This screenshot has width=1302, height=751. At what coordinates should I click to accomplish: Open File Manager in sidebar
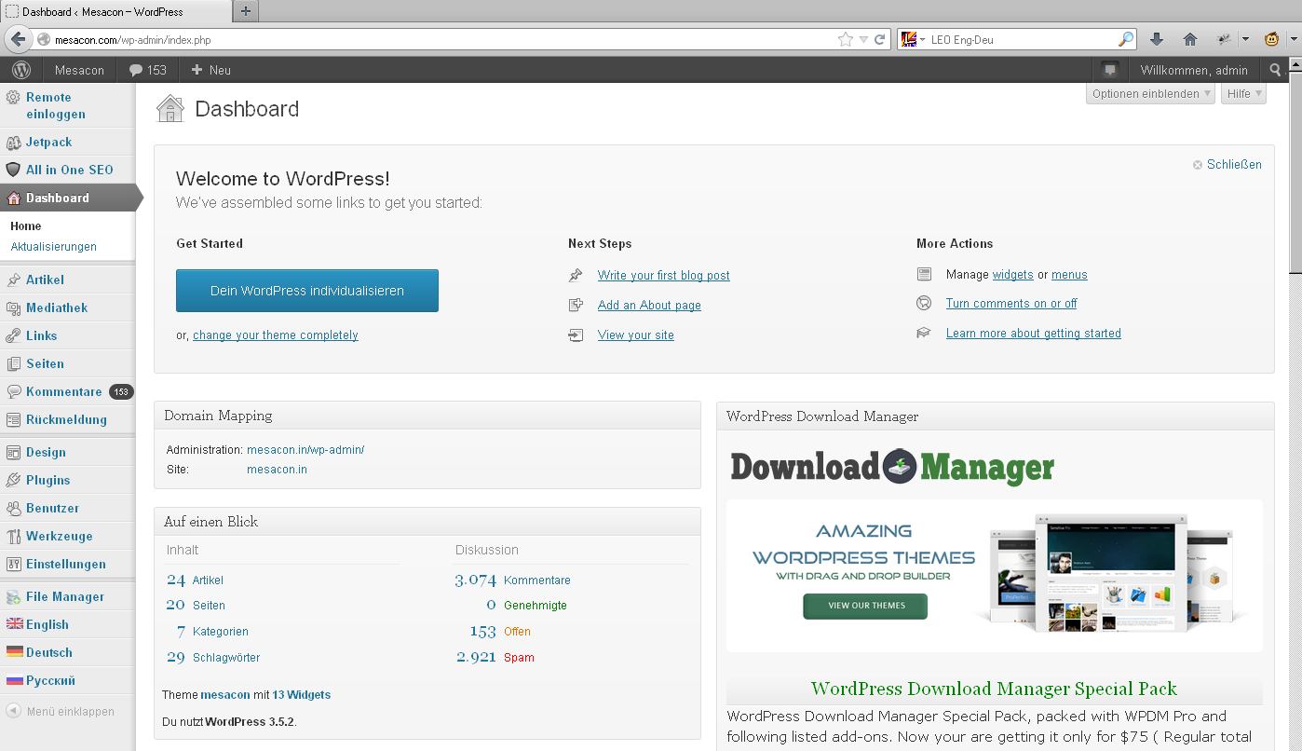pos(67,596)
